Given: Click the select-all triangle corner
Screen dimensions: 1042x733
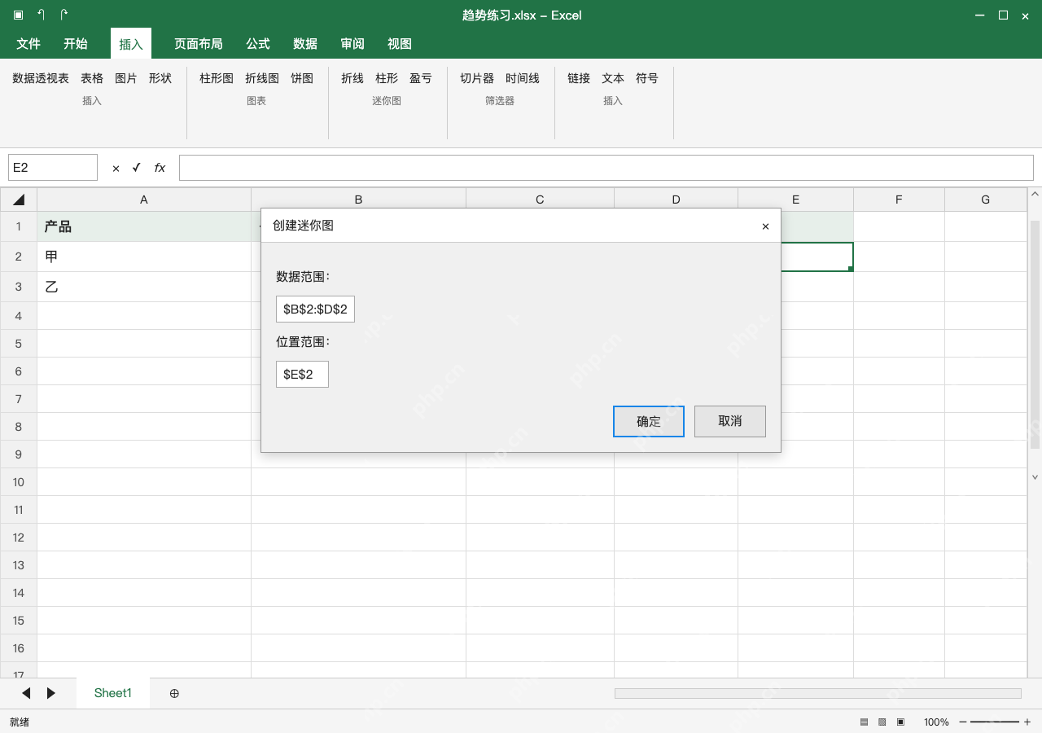Looking at the screenshot, I should point(19,200).
